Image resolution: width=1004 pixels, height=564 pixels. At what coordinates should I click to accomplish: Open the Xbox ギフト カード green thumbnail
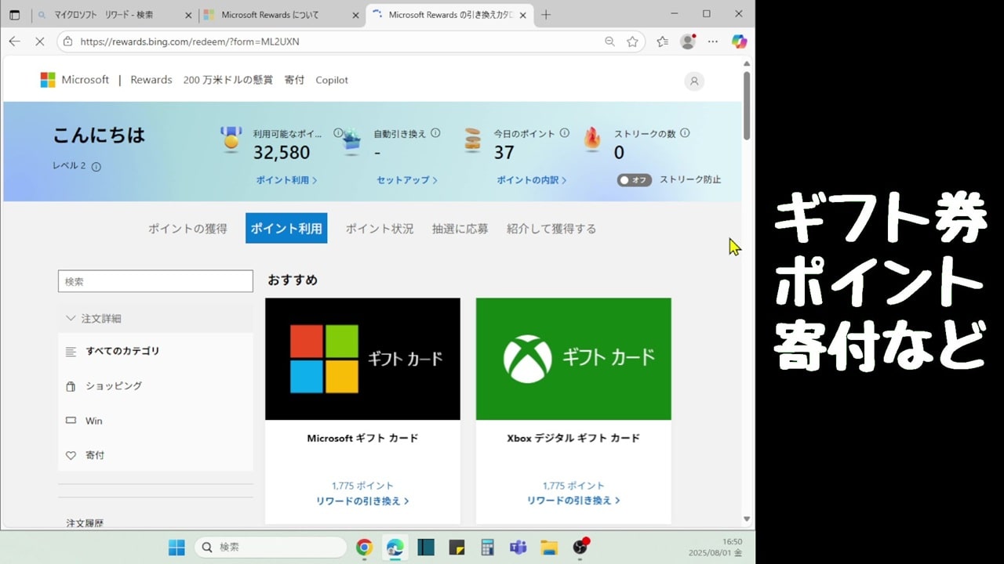tap(573, 359)
